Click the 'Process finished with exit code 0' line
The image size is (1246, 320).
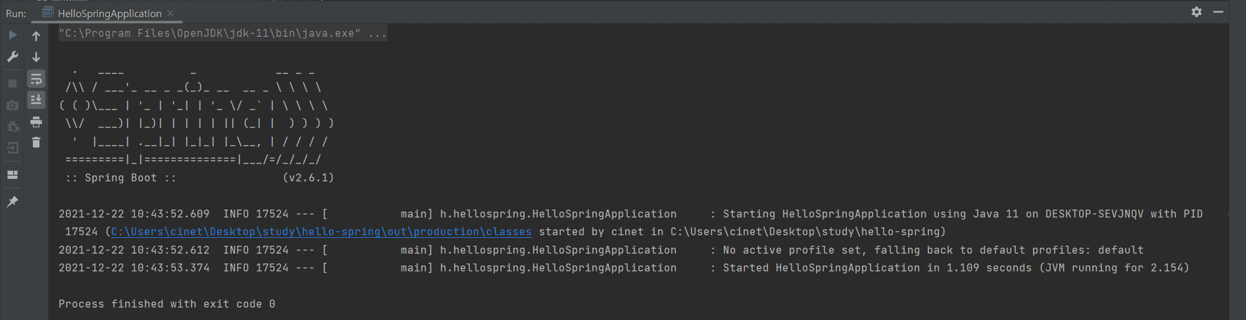click(x=167, y=304)
